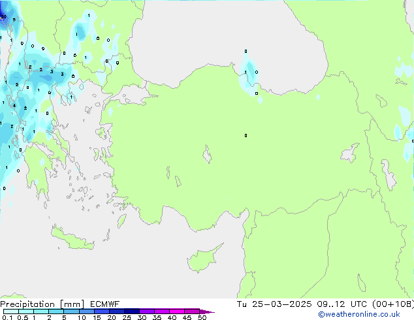Click the 30–35 mm purple legend swatch
The height and width of the screenshot is (320, 414).
[147, 312]
